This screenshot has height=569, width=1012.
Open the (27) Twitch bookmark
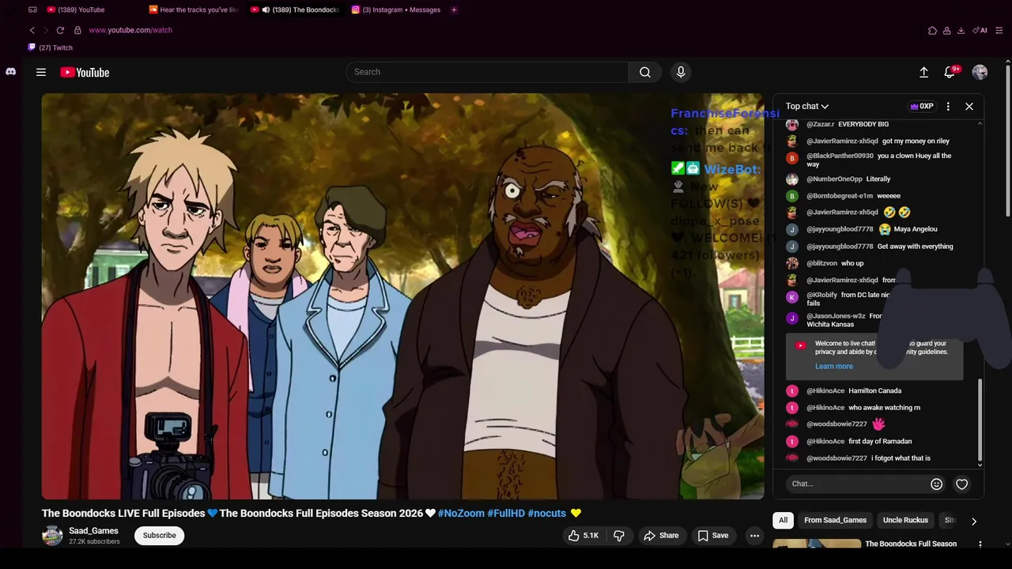coord(50,47)
